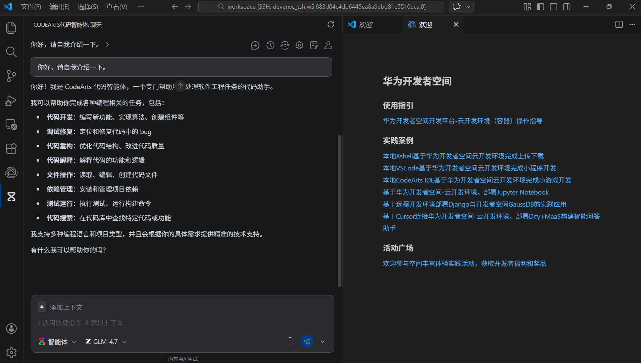Viewport: 641px width, 363px height.
Task: Open the Huawei Cloud panel icon
Action: pos(11,172)
